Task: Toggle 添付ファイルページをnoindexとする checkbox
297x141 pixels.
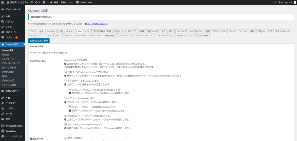Action: click(x=65, y=125)
